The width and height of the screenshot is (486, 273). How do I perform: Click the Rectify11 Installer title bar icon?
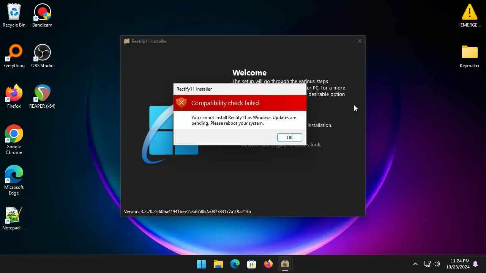127,41
